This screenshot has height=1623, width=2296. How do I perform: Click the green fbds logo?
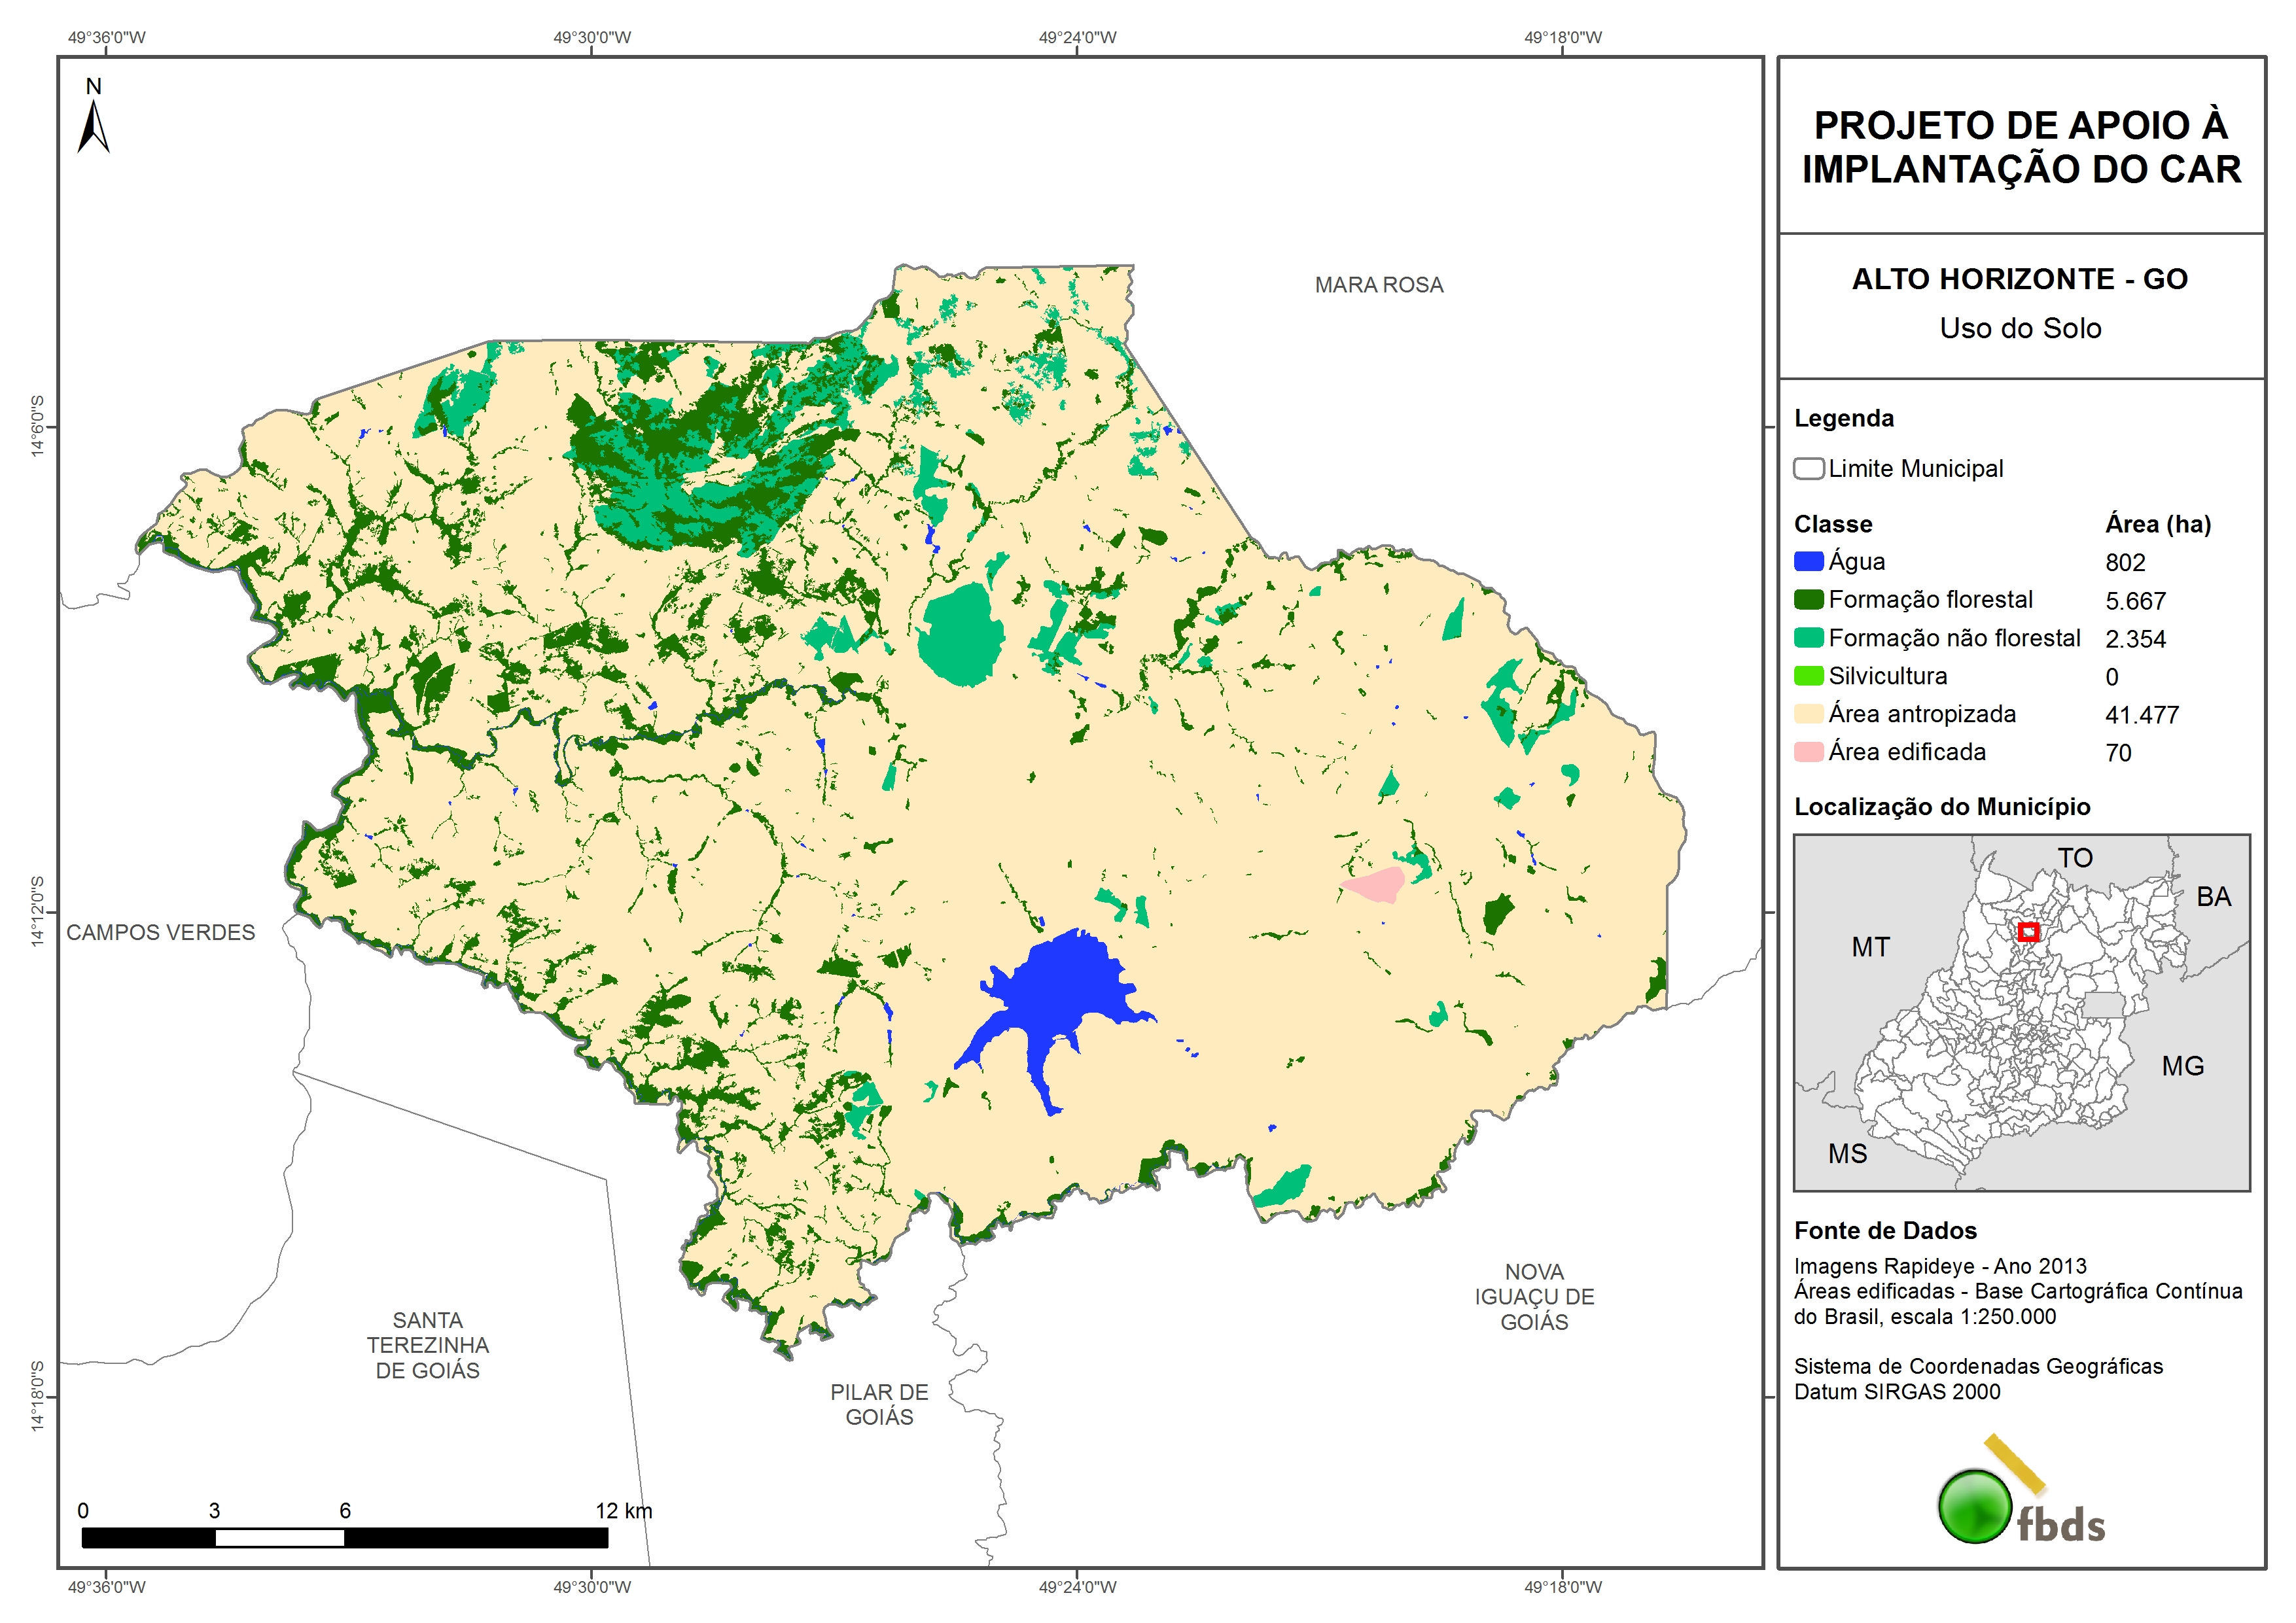(x=1975, y=1506)
